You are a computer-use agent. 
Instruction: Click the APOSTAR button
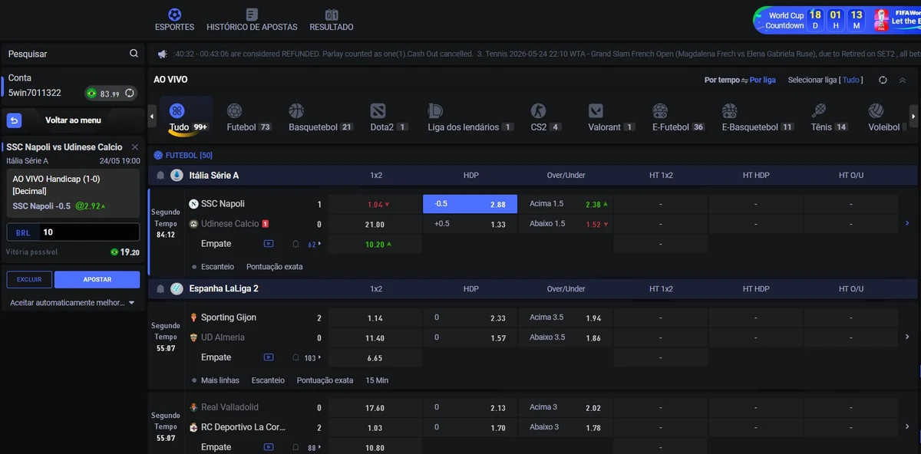(x=97, y=280)
